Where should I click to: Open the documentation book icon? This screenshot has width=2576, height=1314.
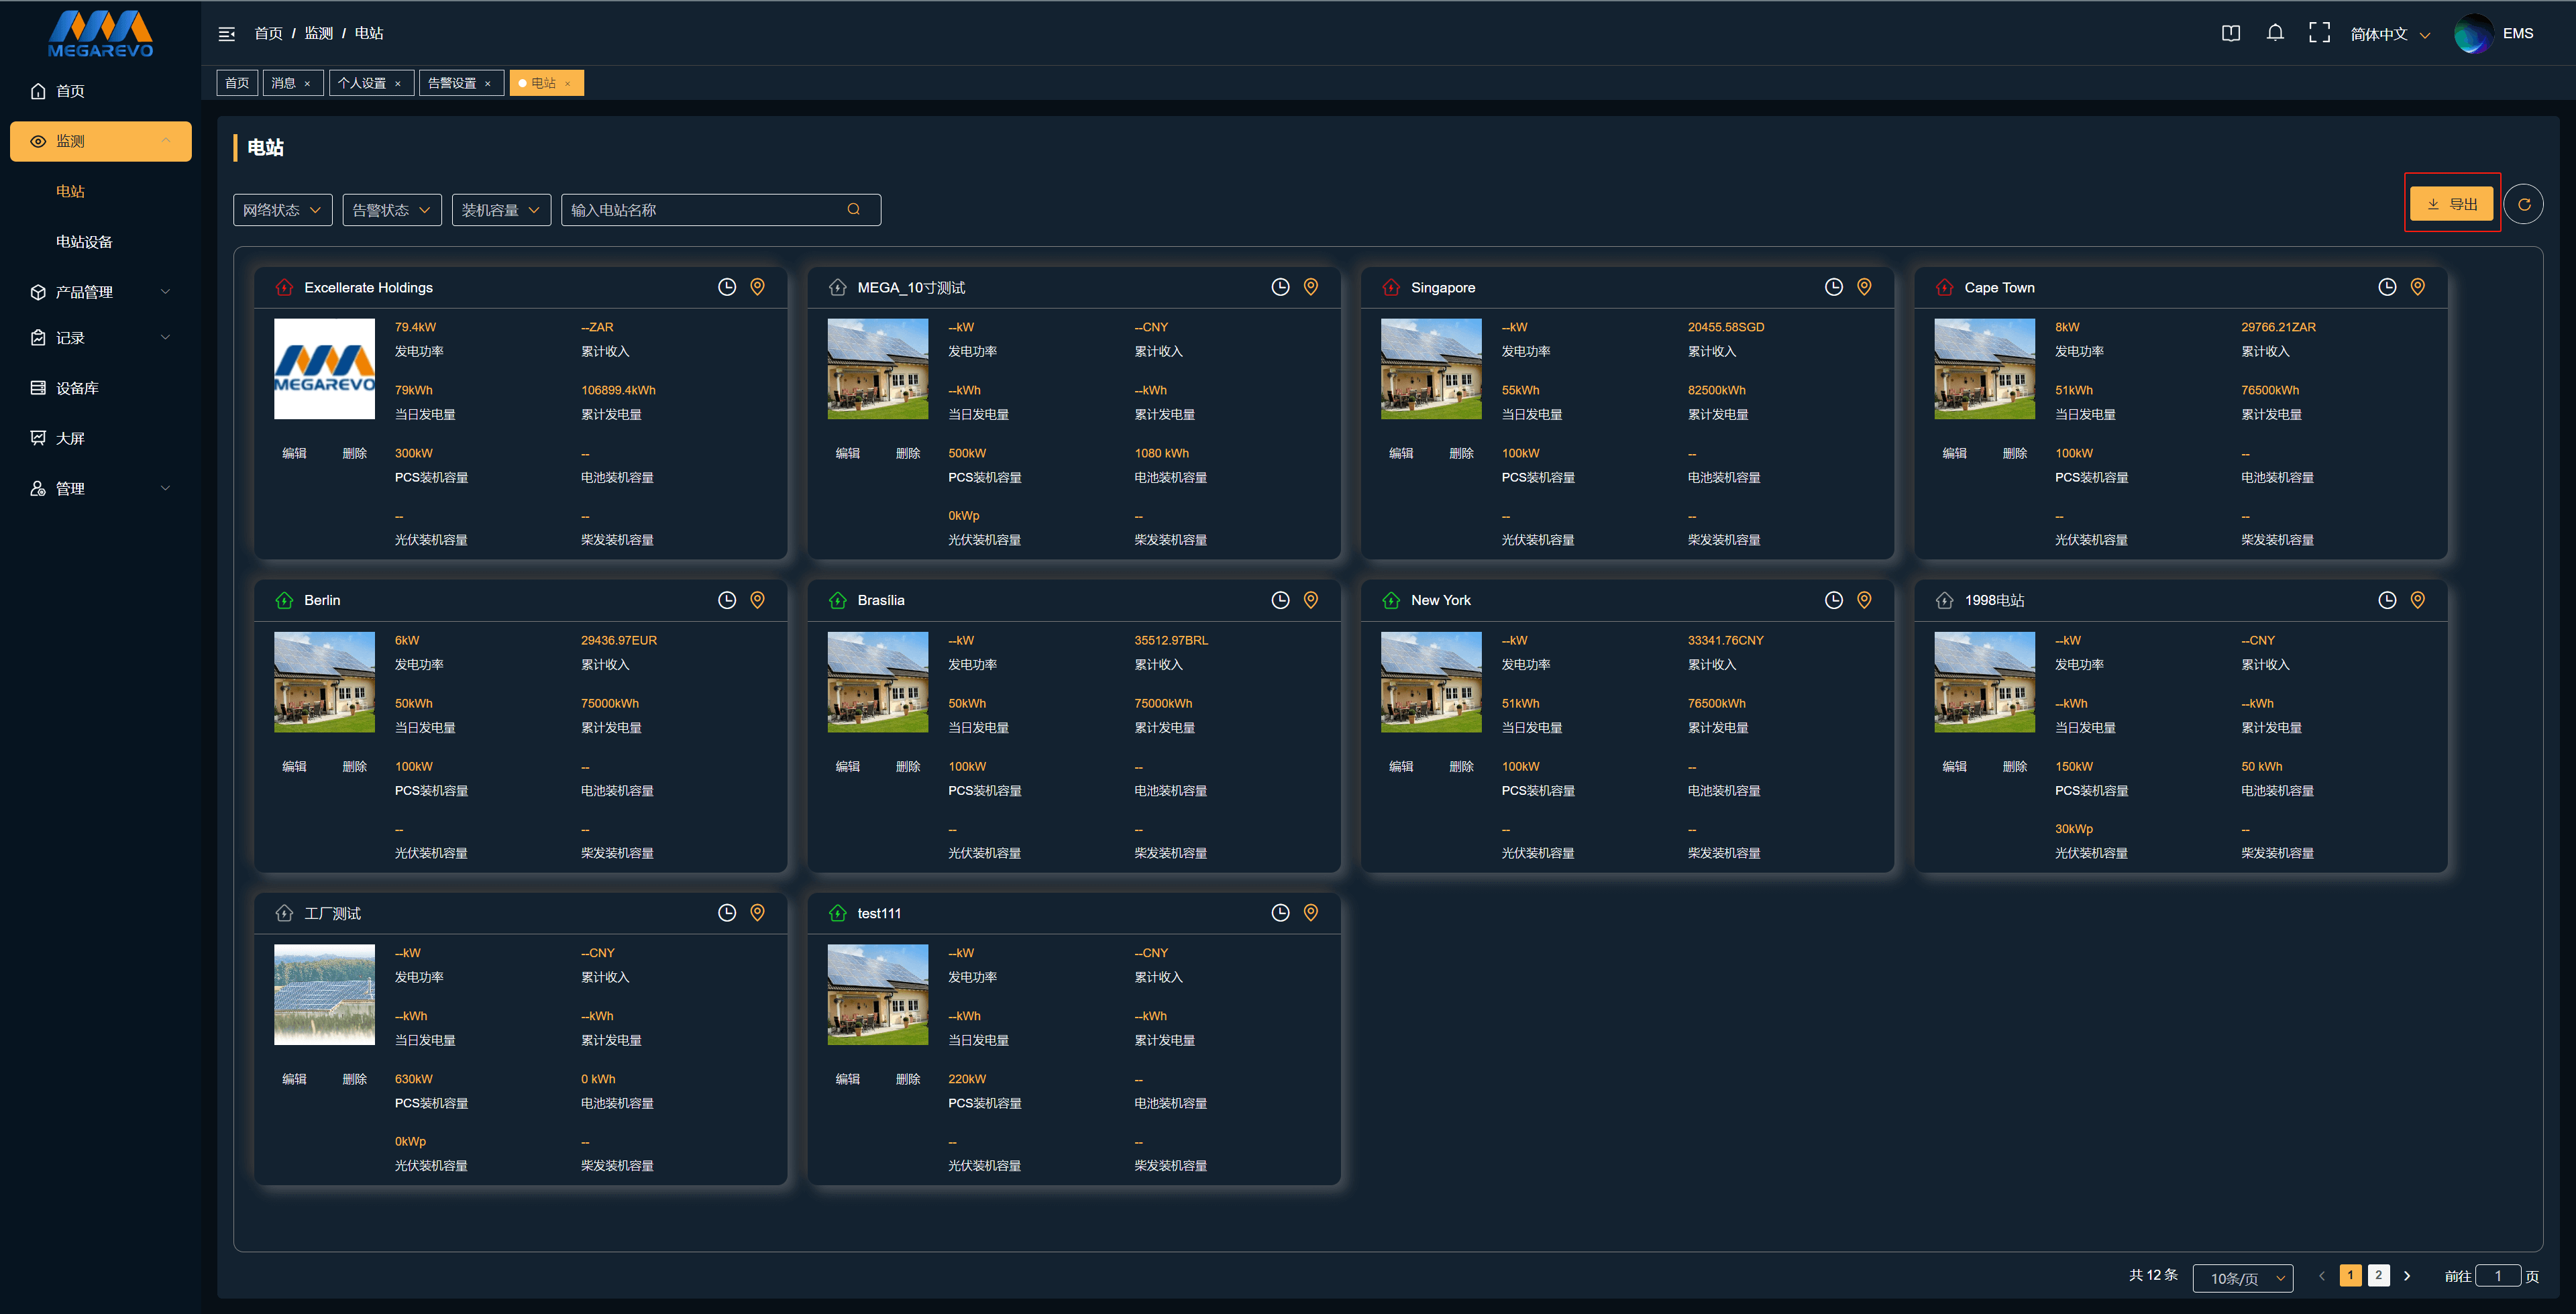[2230, 33]
